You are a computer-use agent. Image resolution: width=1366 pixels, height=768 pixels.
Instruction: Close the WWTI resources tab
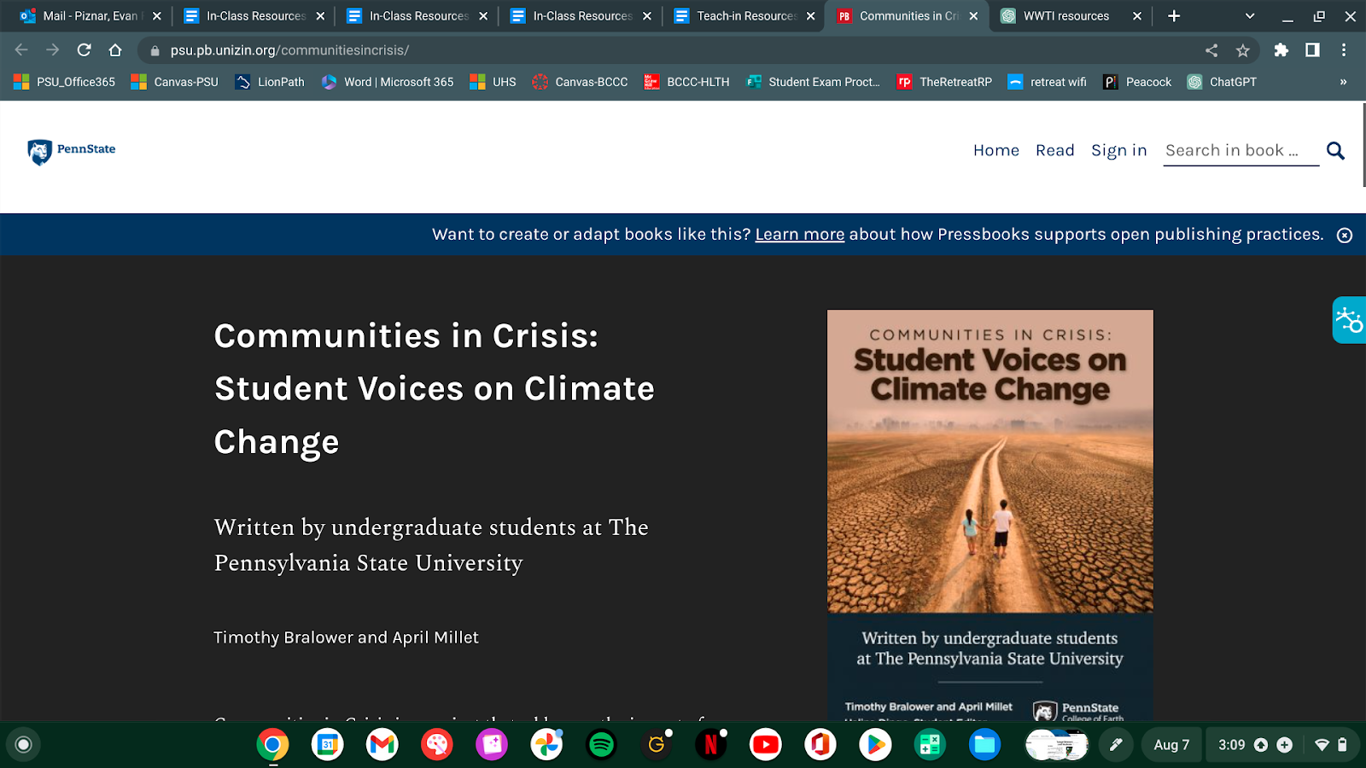pyautogui.click(x=1137, y=16)
